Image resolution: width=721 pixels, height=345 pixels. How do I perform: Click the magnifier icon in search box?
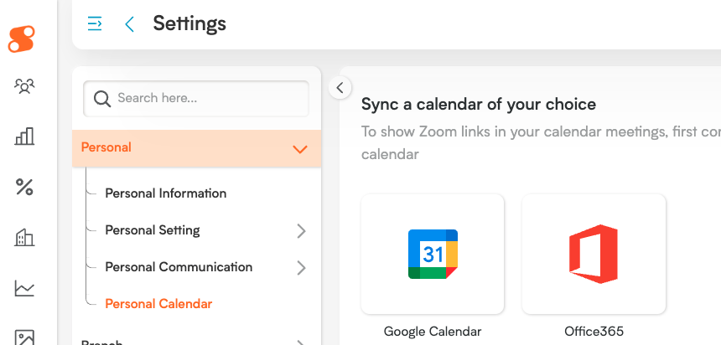102,99
